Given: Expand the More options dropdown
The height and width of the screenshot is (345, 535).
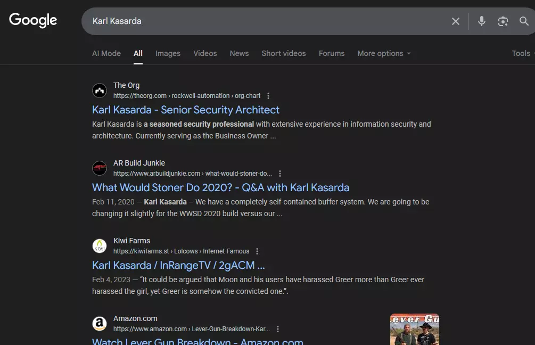Looking at the screenshot, I should pos(384,54).
